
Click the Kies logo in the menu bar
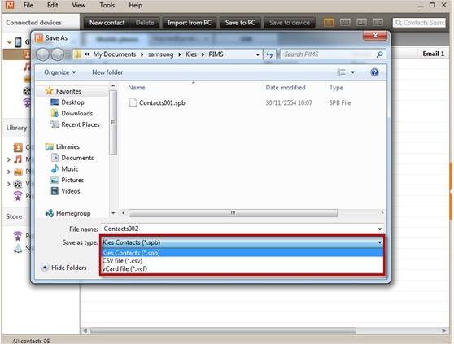(x=10, y=5)
